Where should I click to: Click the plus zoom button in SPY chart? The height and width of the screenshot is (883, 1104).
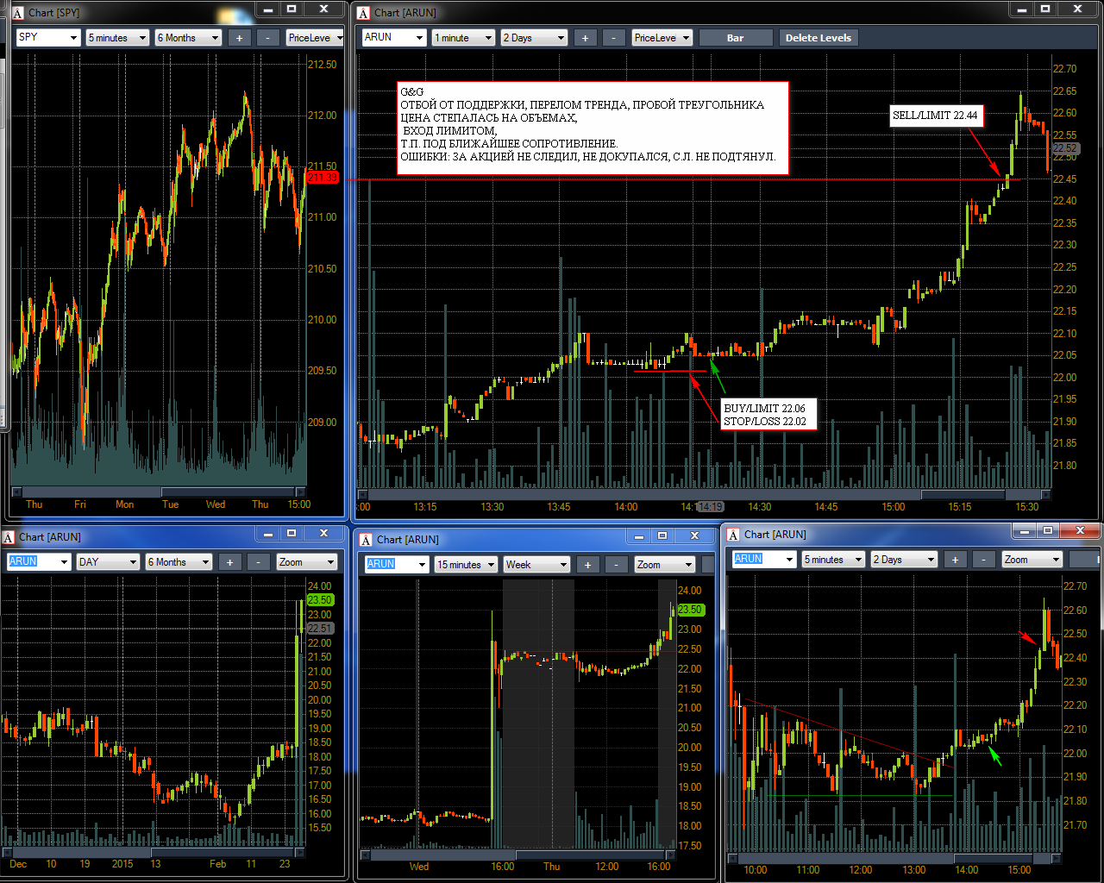pos(240,37)
